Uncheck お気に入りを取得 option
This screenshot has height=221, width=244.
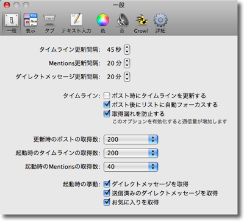107,202
